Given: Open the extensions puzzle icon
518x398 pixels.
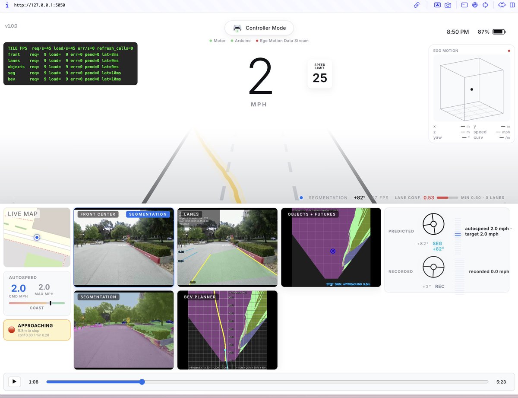Looking at the screenshot, I should click(502, 5).
